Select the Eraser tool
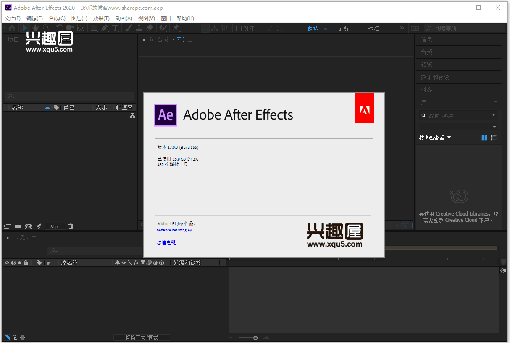Viewport: 510px width, 343px height. coord(150,28)
